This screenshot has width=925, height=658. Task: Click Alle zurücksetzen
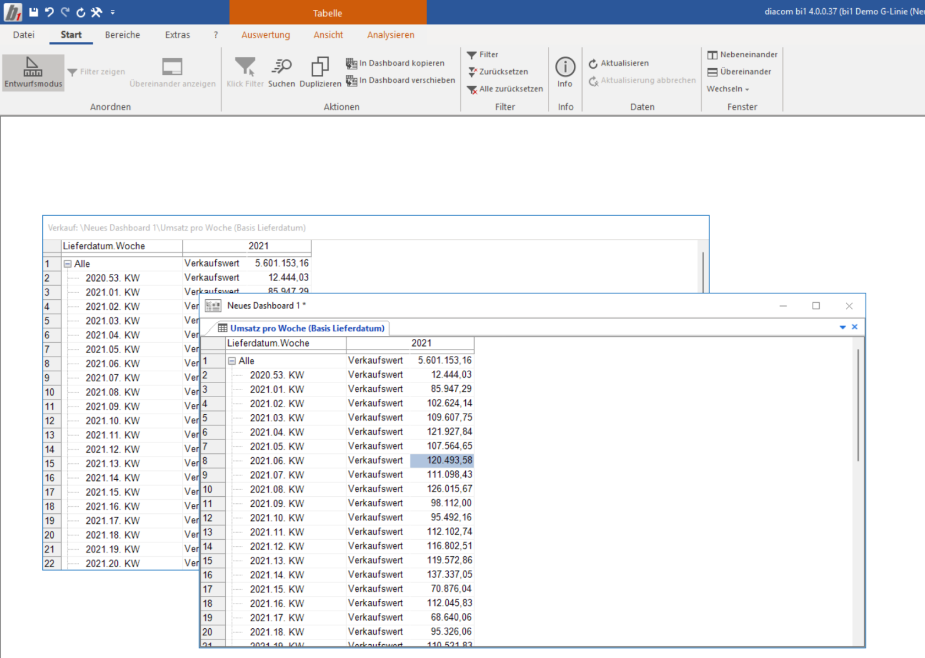coord(505,89)
